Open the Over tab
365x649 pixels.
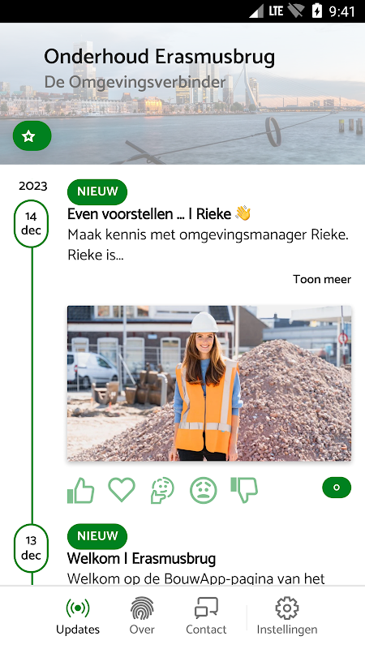142,616
